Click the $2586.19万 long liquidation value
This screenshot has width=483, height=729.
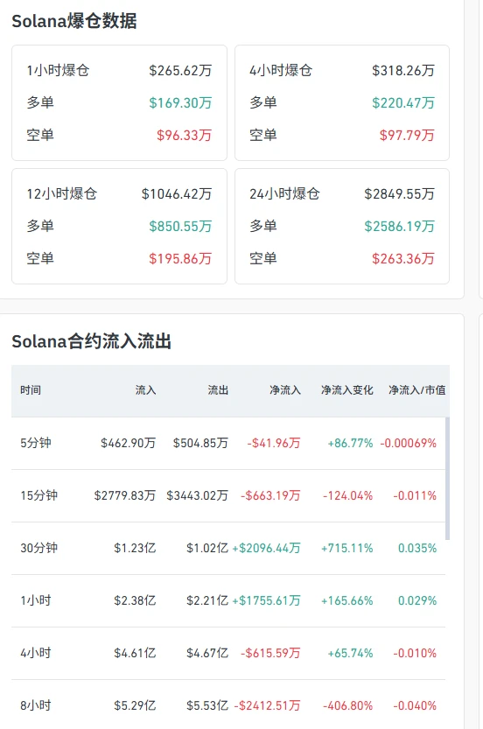399,226
